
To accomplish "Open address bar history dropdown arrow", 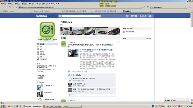I will tap(141, 7).
